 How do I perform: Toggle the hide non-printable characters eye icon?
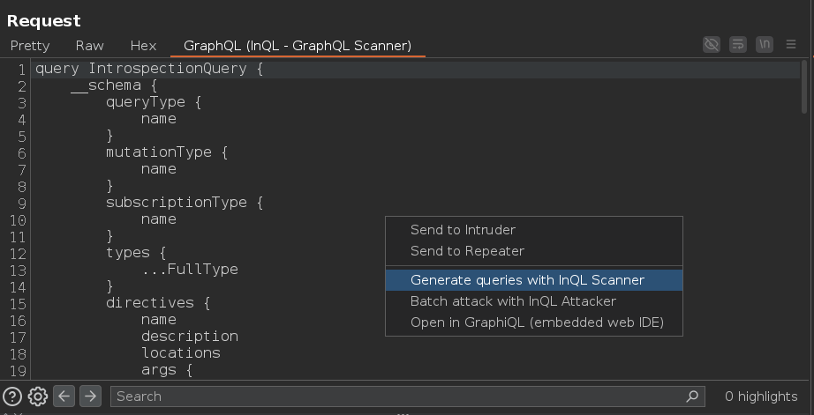point(712,45)
